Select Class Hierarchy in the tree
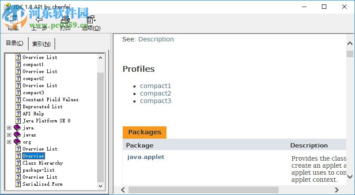The width and height of the screenshot is (355, 195). point(42,163)
